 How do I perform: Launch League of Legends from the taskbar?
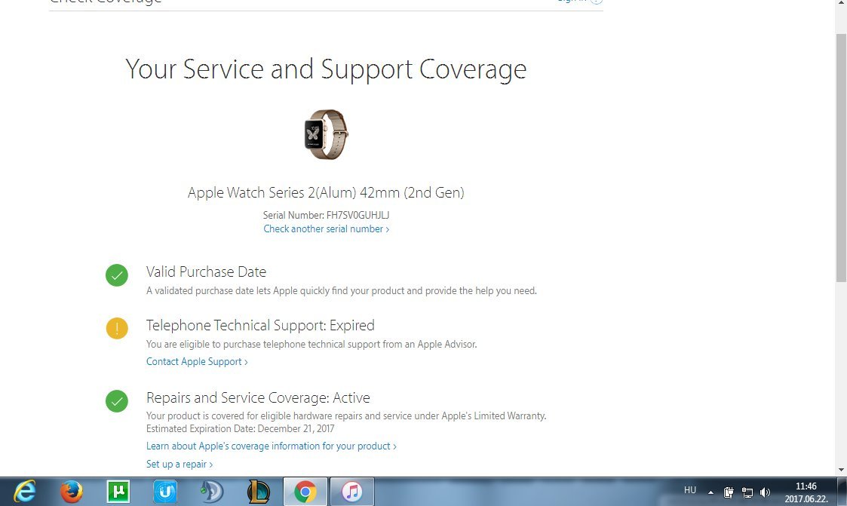point(258,492)
